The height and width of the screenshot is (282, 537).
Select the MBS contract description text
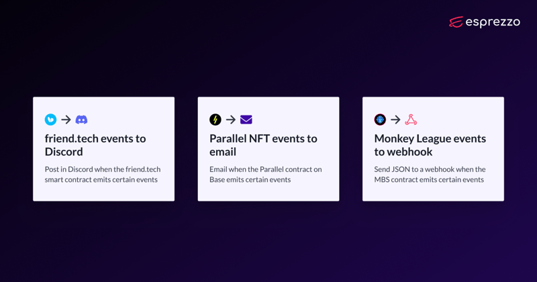[430, 175]
